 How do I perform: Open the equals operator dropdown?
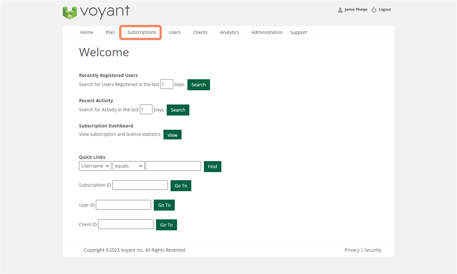(x=128, y=166)
